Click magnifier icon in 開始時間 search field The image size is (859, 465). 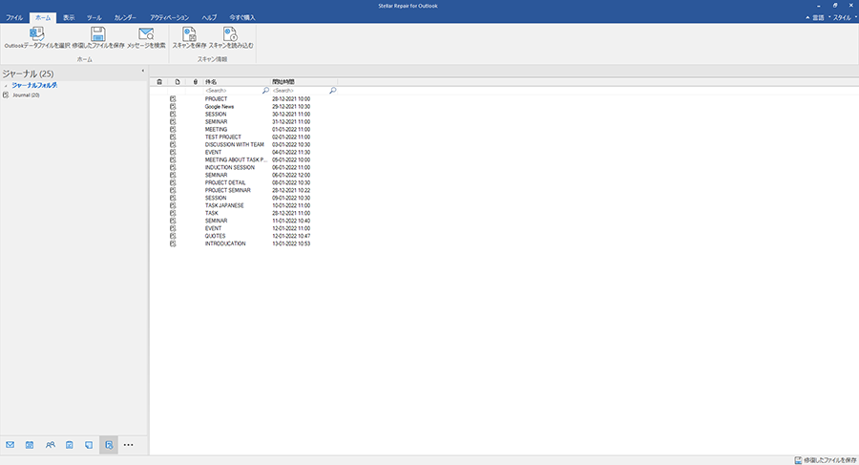[x=332, y=91]
